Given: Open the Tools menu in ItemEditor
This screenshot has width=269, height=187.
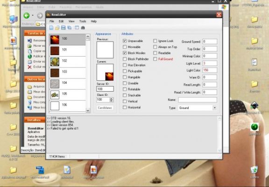Looking at the screenshot, I should pos(83,22).
